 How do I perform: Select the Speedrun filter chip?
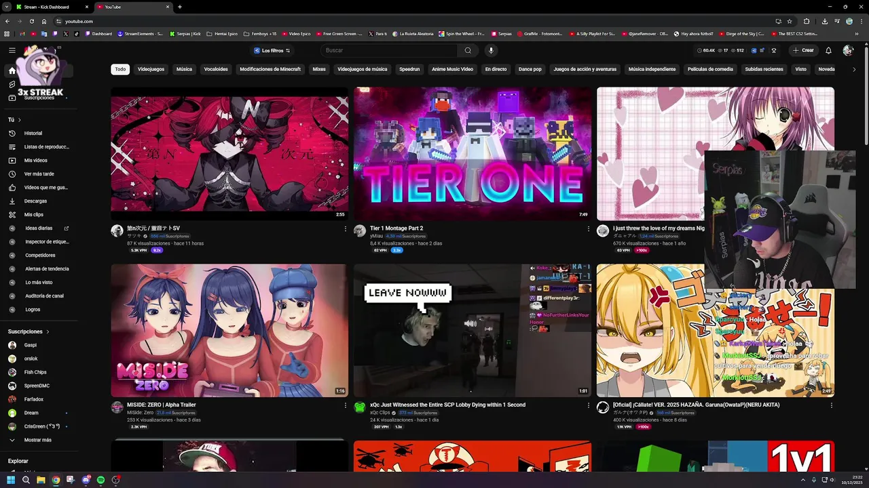pyautogui.click(x=409, y=69)
